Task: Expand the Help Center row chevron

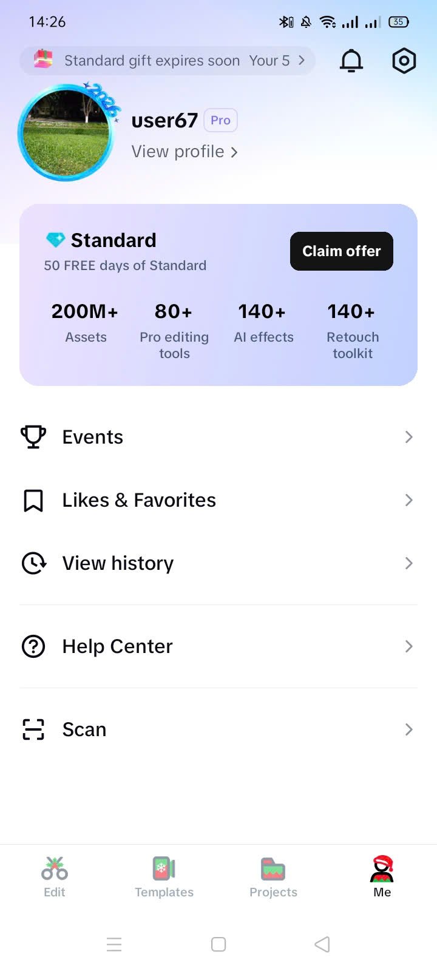Action: click(x=408, y=646)
